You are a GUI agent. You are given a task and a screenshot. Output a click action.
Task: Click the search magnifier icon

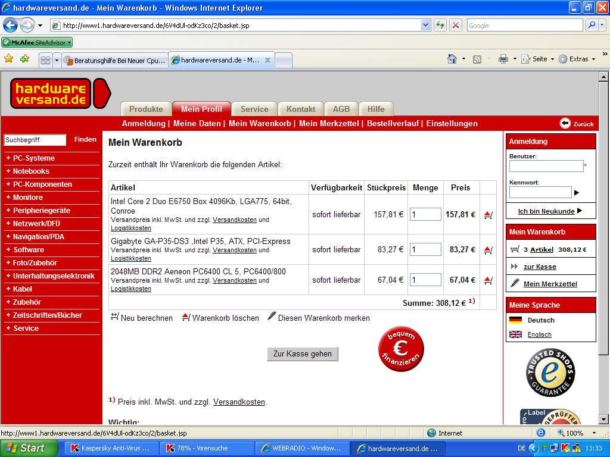pyautogui.click(x=592, y=25)
